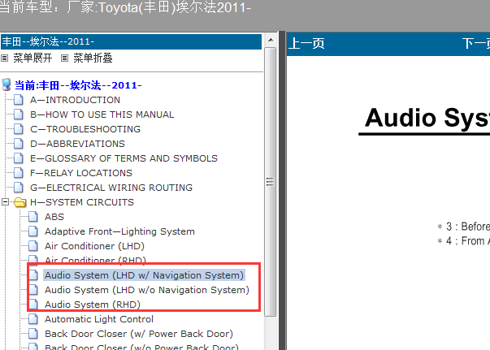Collapse the H—SYSTEM CIRCUITS tree node

click(x=6, y=202)
